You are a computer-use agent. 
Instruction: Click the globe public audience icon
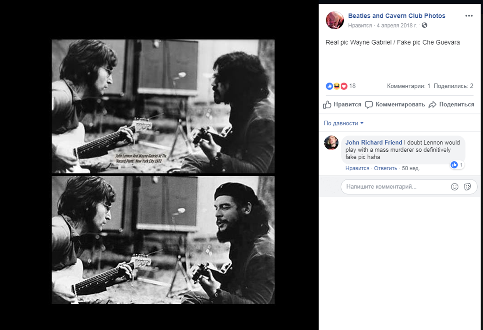(x=424, y=25)
